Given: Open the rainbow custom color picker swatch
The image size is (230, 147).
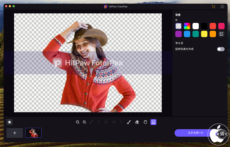Looking at the screenshot, I should point(187,26).
